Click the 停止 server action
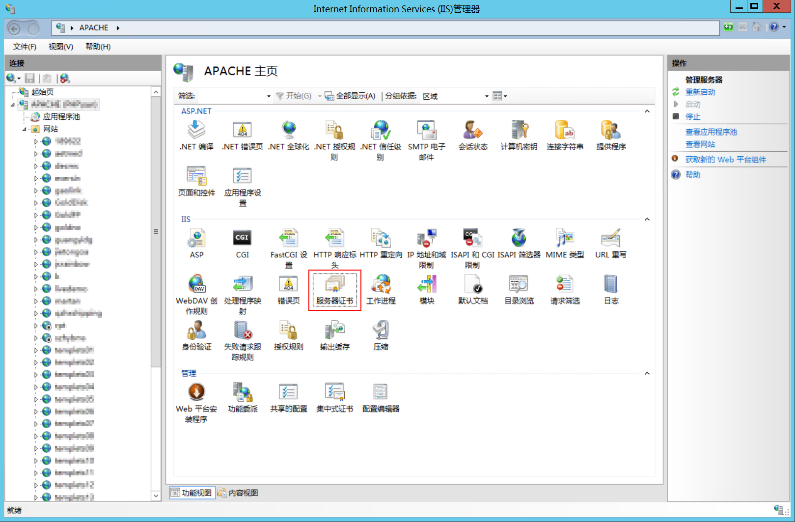 (693, 116)
